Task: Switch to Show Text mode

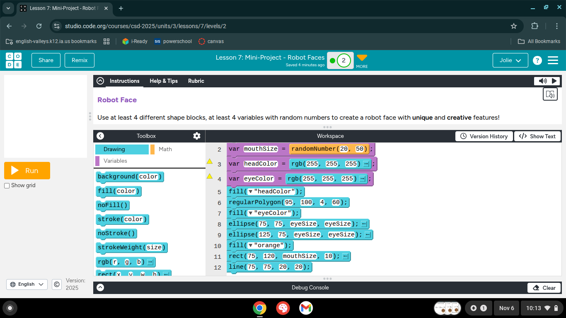Action: click(537, 136)
